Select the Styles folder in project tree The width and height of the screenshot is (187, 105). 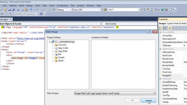[61, 61]
